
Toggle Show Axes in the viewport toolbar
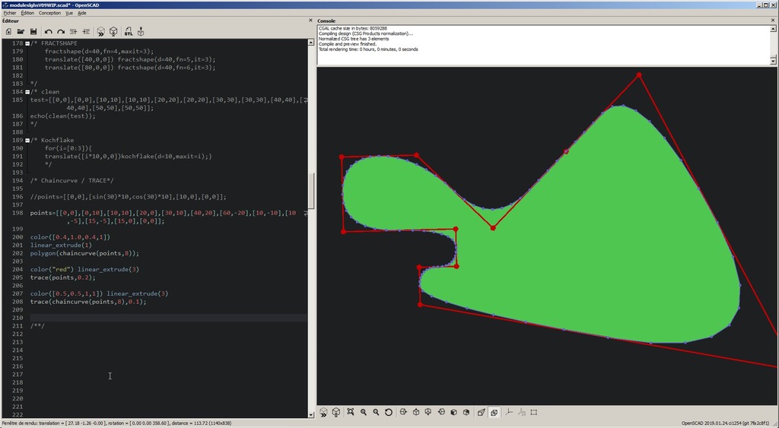(508, 412)
